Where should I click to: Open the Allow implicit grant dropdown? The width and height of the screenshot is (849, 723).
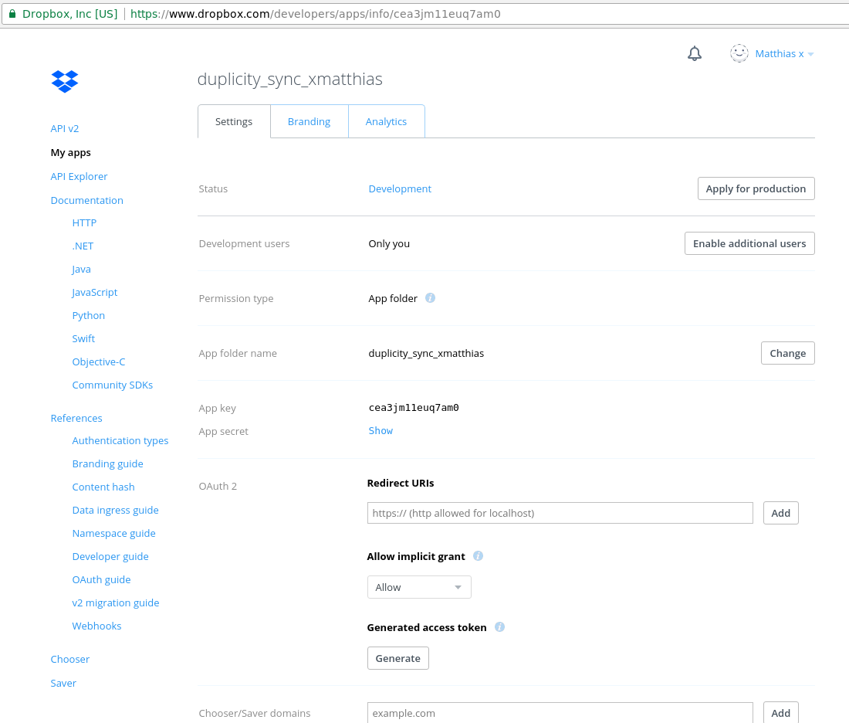click(419, 587)
